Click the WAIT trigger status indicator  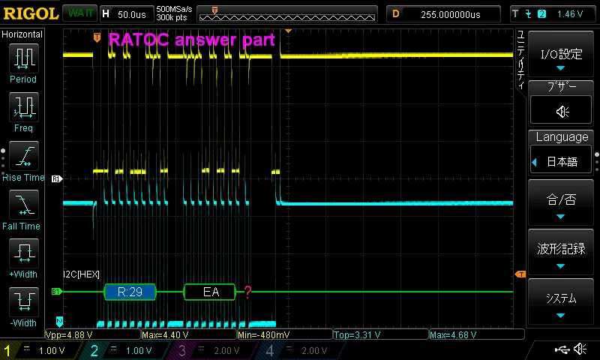click(x=80, y=13)
